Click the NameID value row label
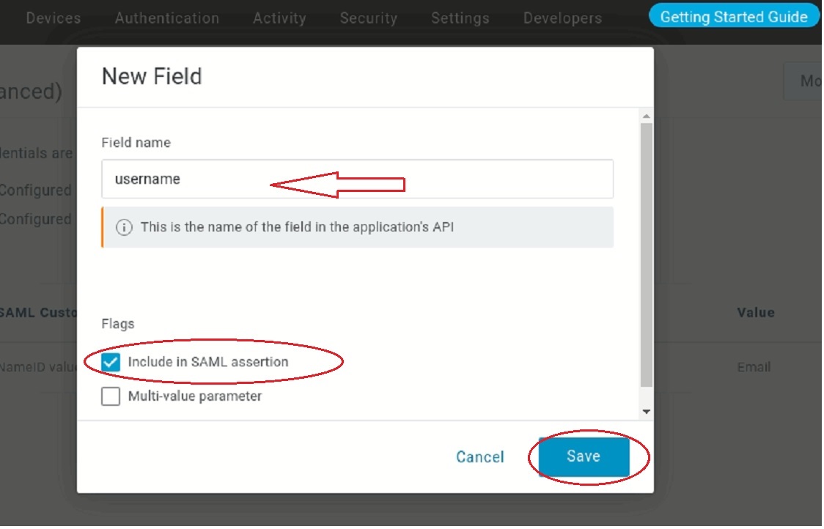Viewport: 824px width, 529px height. coord(37,367)
